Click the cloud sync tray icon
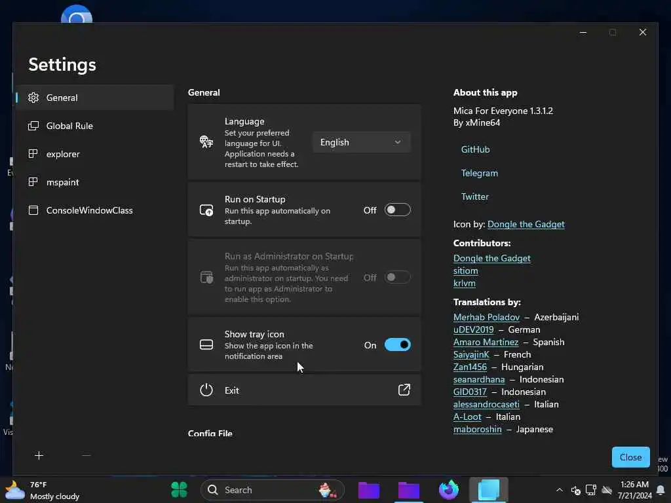Viewport: 671px width, 503px height. pos(606,490)
